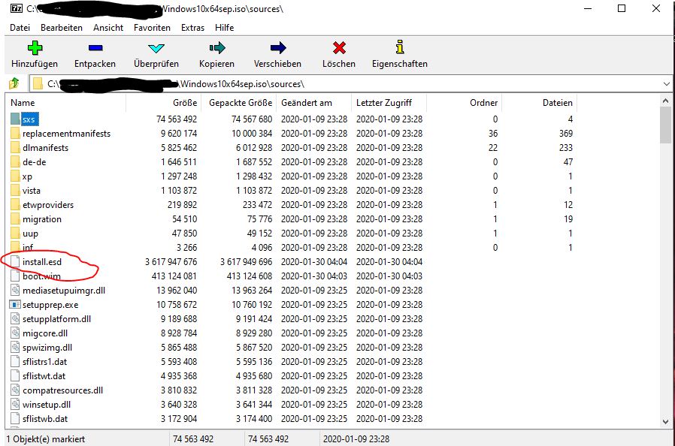Open the Favoriten menu
This screenshot has height=446, width=675.
coord(152,28)
